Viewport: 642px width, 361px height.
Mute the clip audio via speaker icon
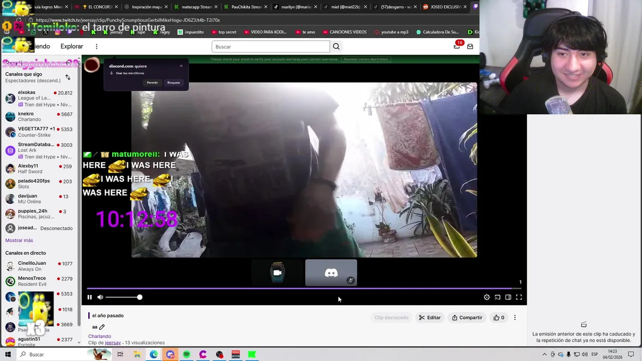[100, 297]
